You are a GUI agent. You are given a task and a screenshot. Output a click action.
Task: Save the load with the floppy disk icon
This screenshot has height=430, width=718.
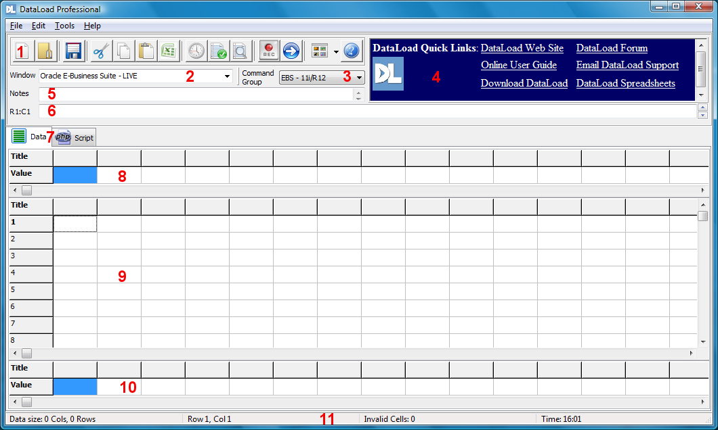pyautogui.click(x=73, y=51)
